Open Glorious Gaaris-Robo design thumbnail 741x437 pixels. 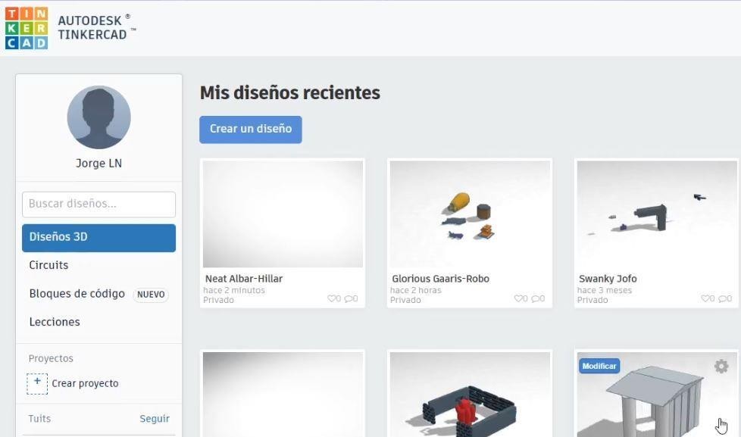click(470, 214)
